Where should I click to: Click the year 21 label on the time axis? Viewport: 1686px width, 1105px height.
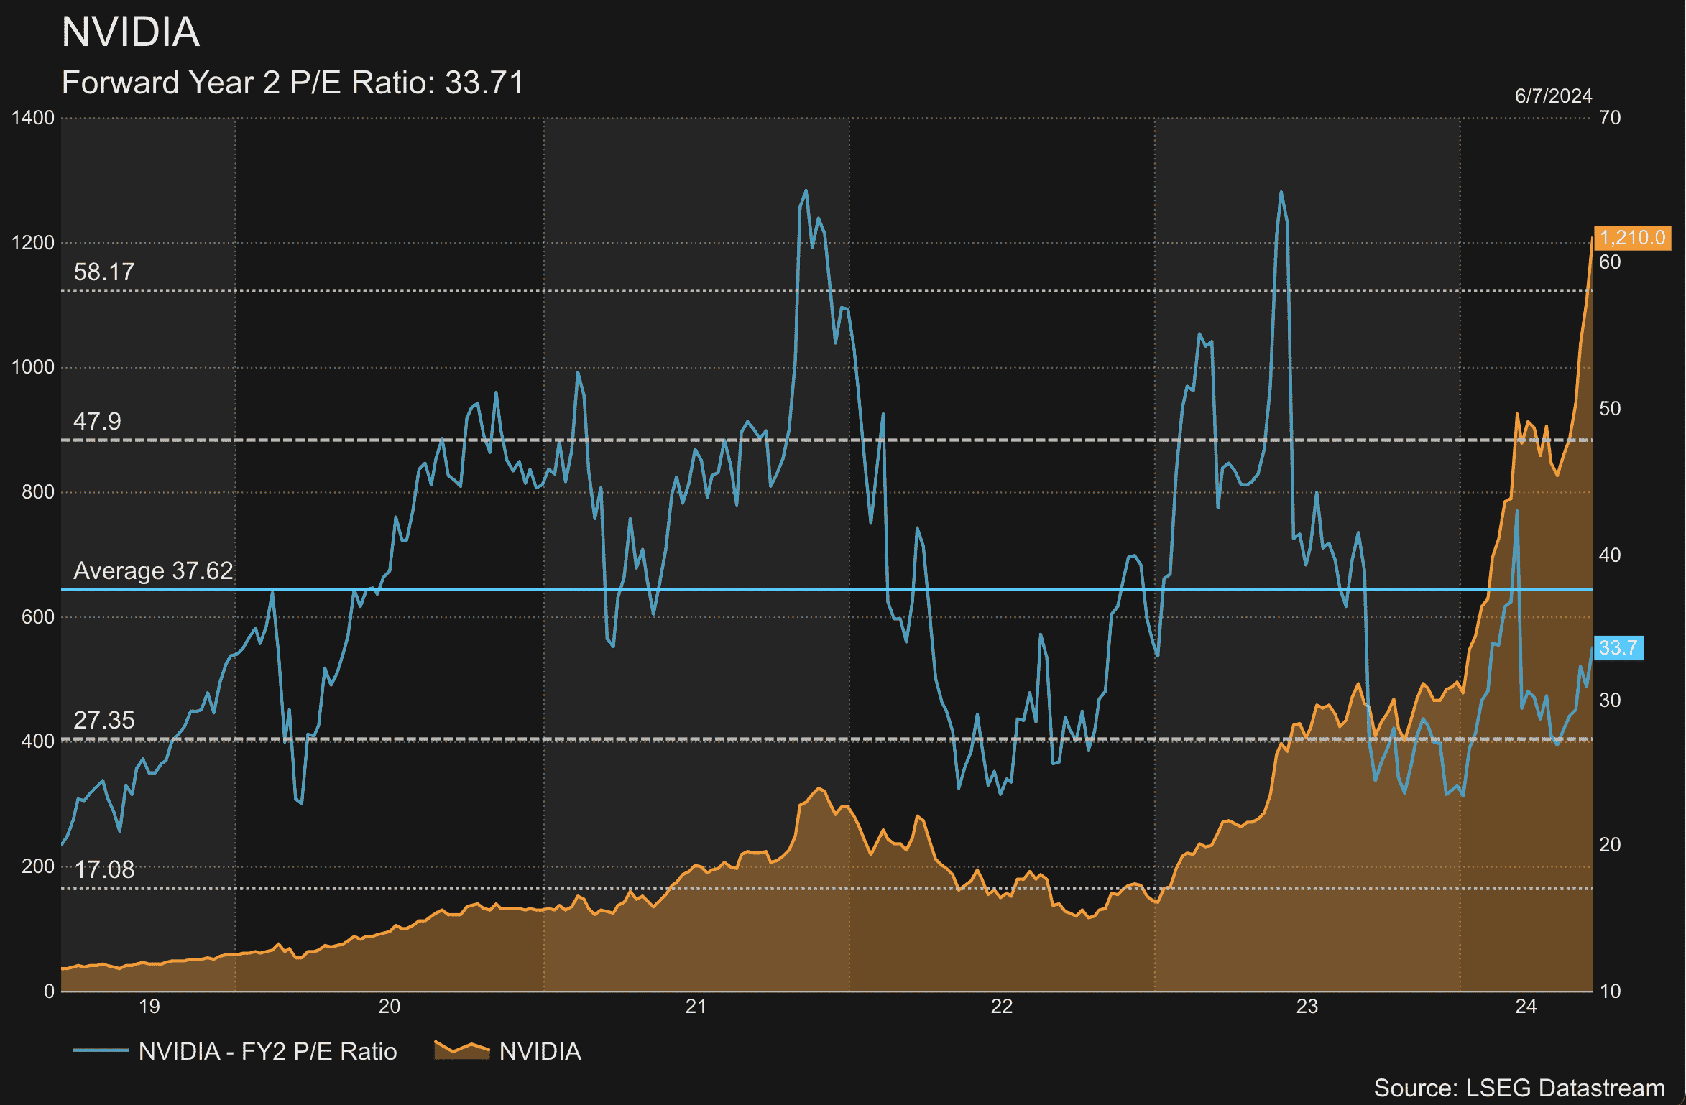696,1007
